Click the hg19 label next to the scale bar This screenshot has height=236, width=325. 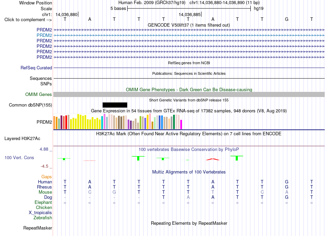[x=259, y=9]
